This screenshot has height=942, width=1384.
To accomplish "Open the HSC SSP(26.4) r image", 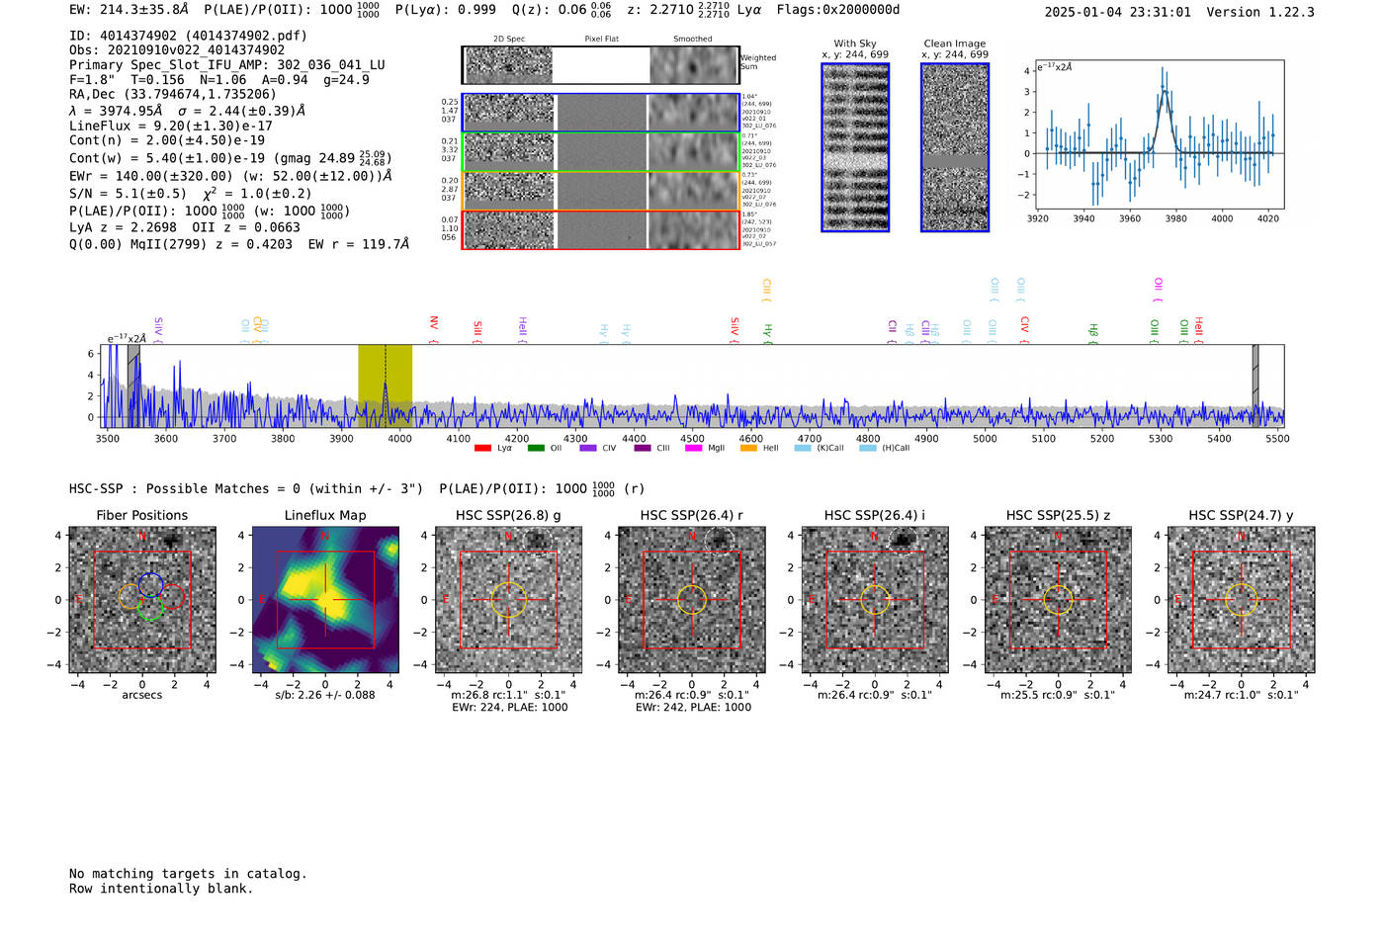I will (x=692, y=599).
